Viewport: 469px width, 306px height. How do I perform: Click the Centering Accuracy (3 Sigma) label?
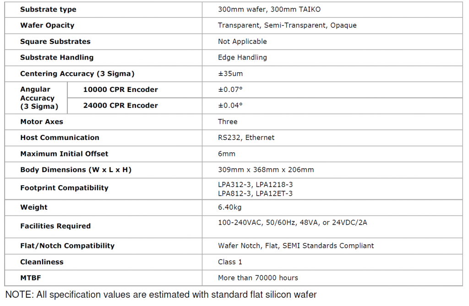click(x=77, y=74)
